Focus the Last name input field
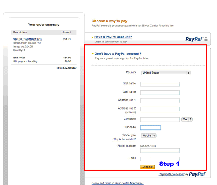Screen dimensions: 217x185 coord(160,92)
